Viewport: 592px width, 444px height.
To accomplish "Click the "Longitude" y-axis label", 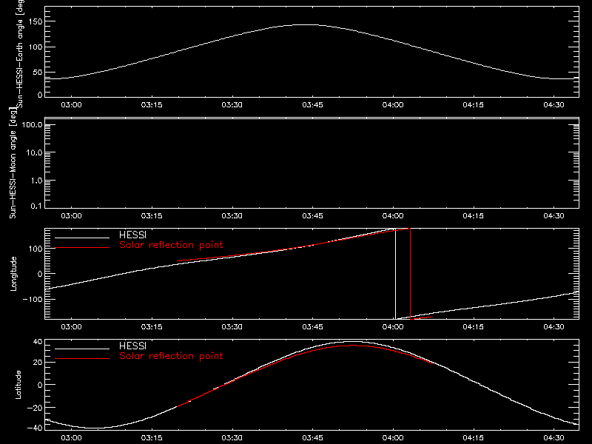I will [13, 274].
